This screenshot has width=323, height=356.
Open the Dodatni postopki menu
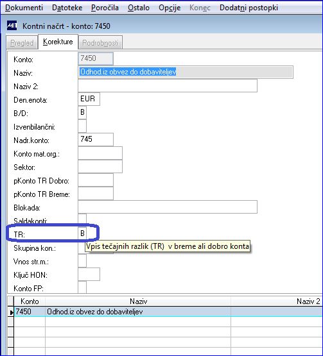pyautogui.click(x=249, y=8)
